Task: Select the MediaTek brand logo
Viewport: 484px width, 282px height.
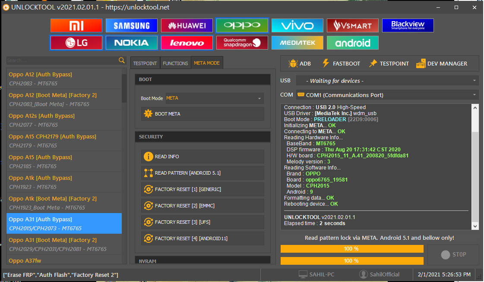Action: click(297, 43)
